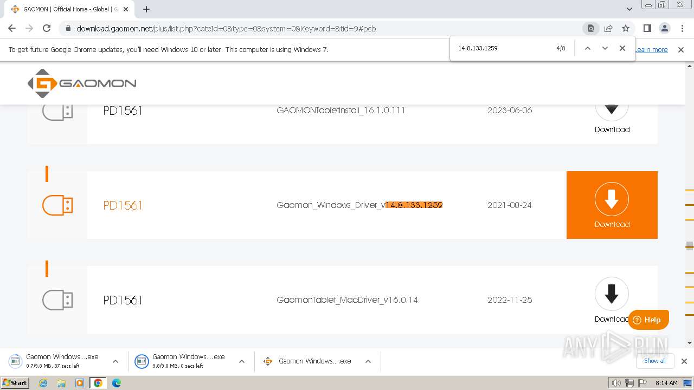Open File Explorer from taskbar
Image resolution: width=694 pixels, height=390 pixels.
point(61,383)
